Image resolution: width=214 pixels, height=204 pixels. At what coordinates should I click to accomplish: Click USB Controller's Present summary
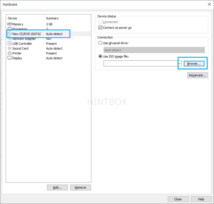pos(51,44)
